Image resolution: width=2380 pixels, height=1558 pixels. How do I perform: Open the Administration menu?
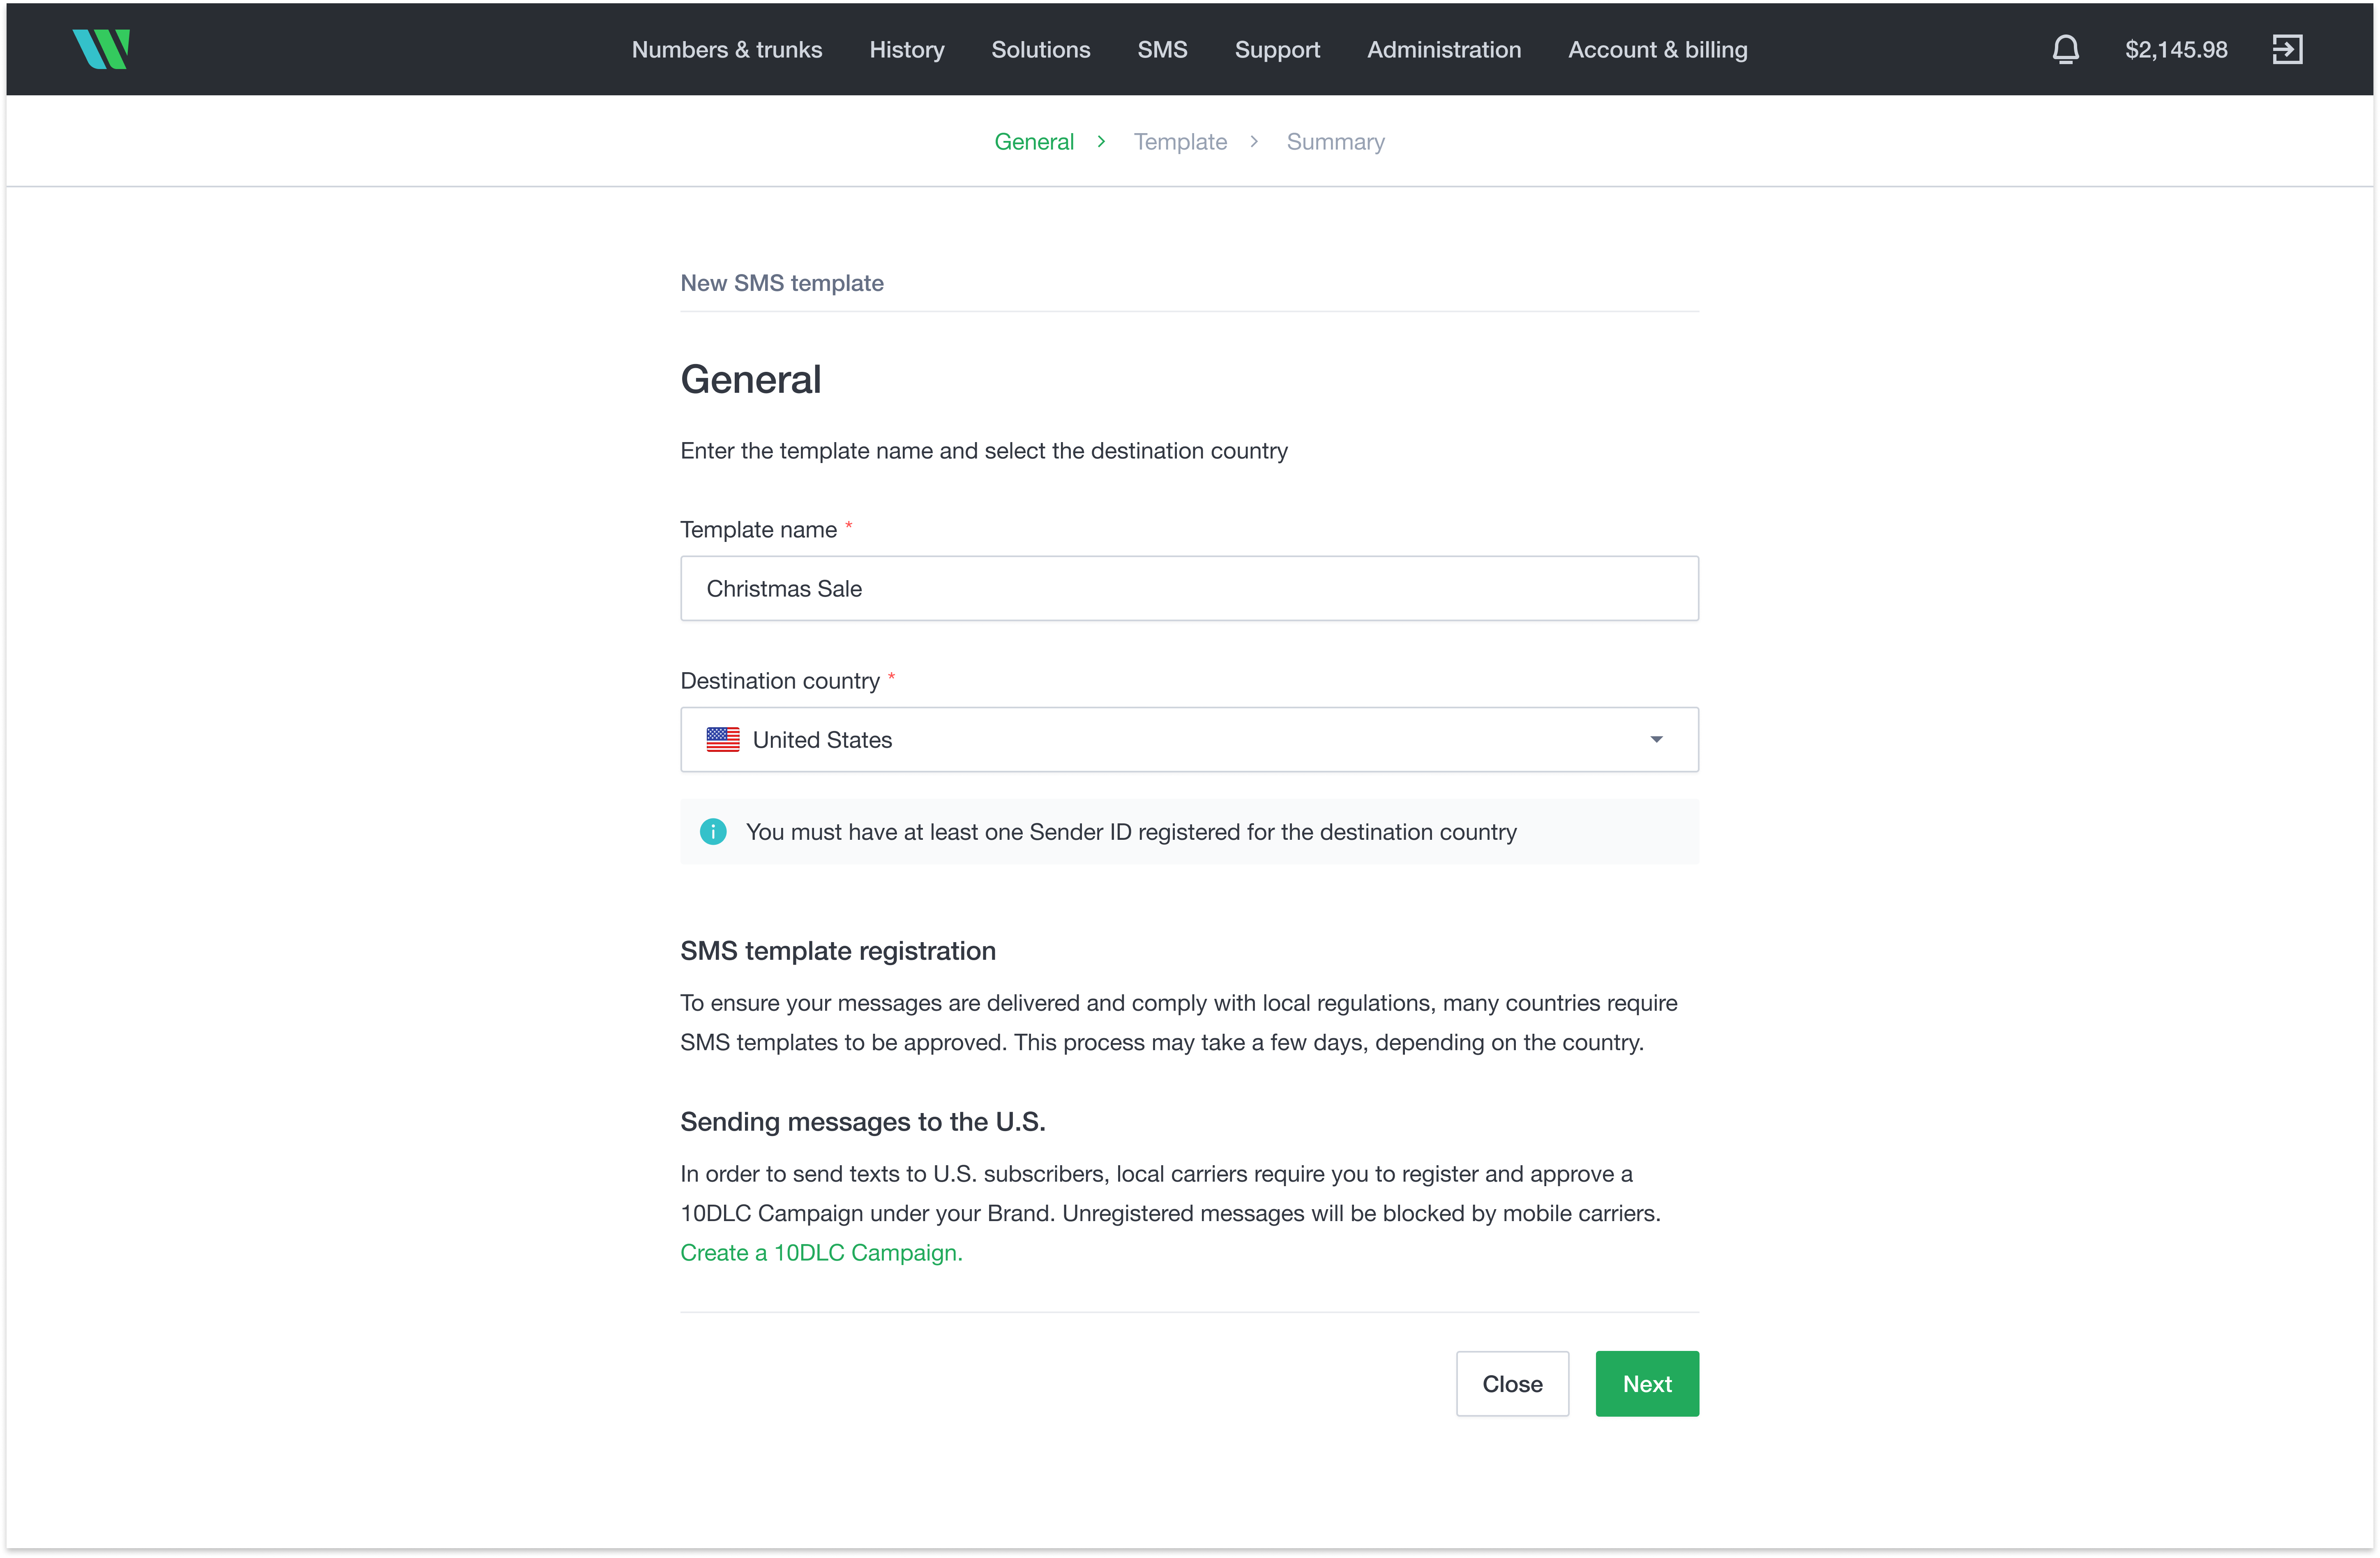[1444, 49]
